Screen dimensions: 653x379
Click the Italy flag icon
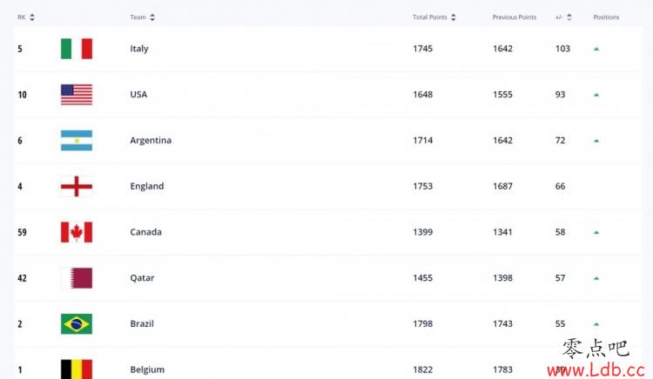(77, 49)
